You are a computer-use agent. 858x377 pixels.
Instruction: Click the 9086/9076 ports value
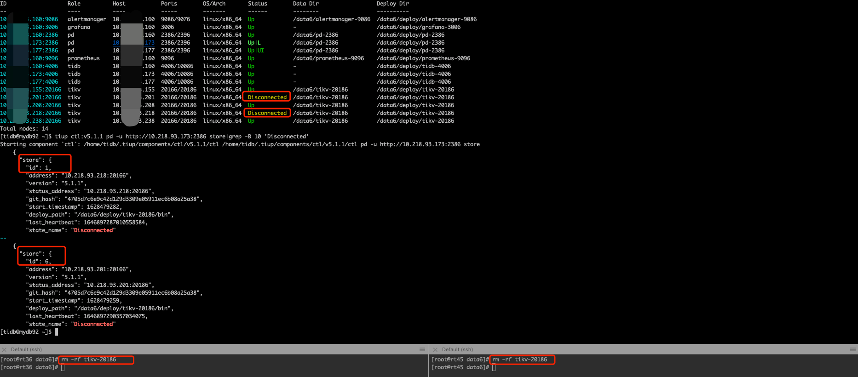175,19
